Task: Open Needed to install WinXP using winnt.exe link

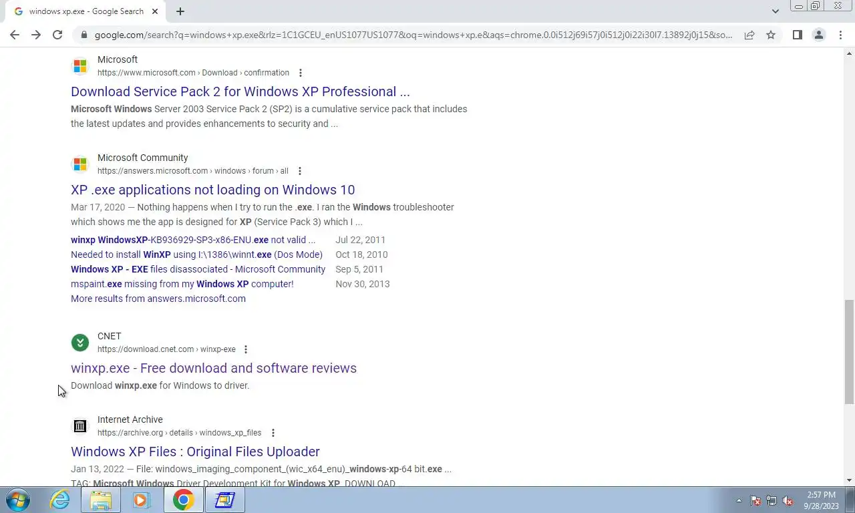Action: [196, 254]
